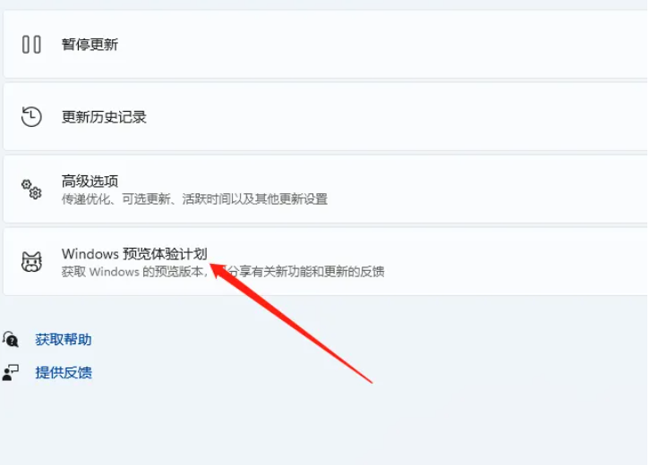Viewport: 650px width, 465px height.
Task: Click the get help headset icon
Action: point(11,339)
